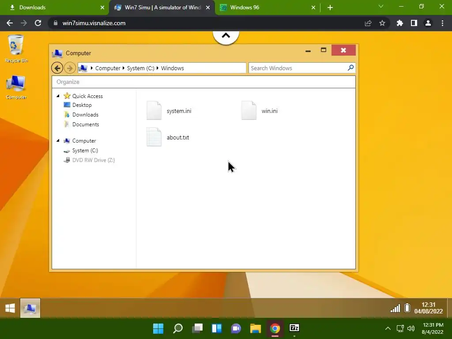The image size is (452, 339).
Task: Select the win.ini file icon
Action: click(249, 110)
